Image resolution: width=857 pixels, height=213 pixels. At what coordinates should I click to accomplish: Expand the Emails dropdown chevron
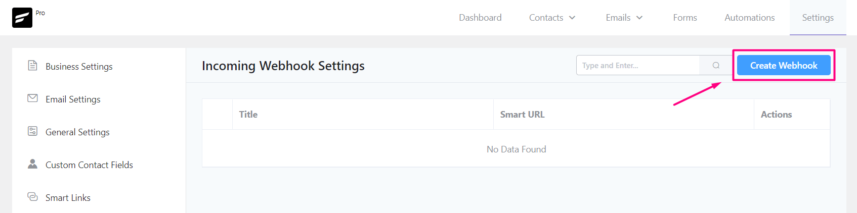pyautogui.click(x=639, y=18)
